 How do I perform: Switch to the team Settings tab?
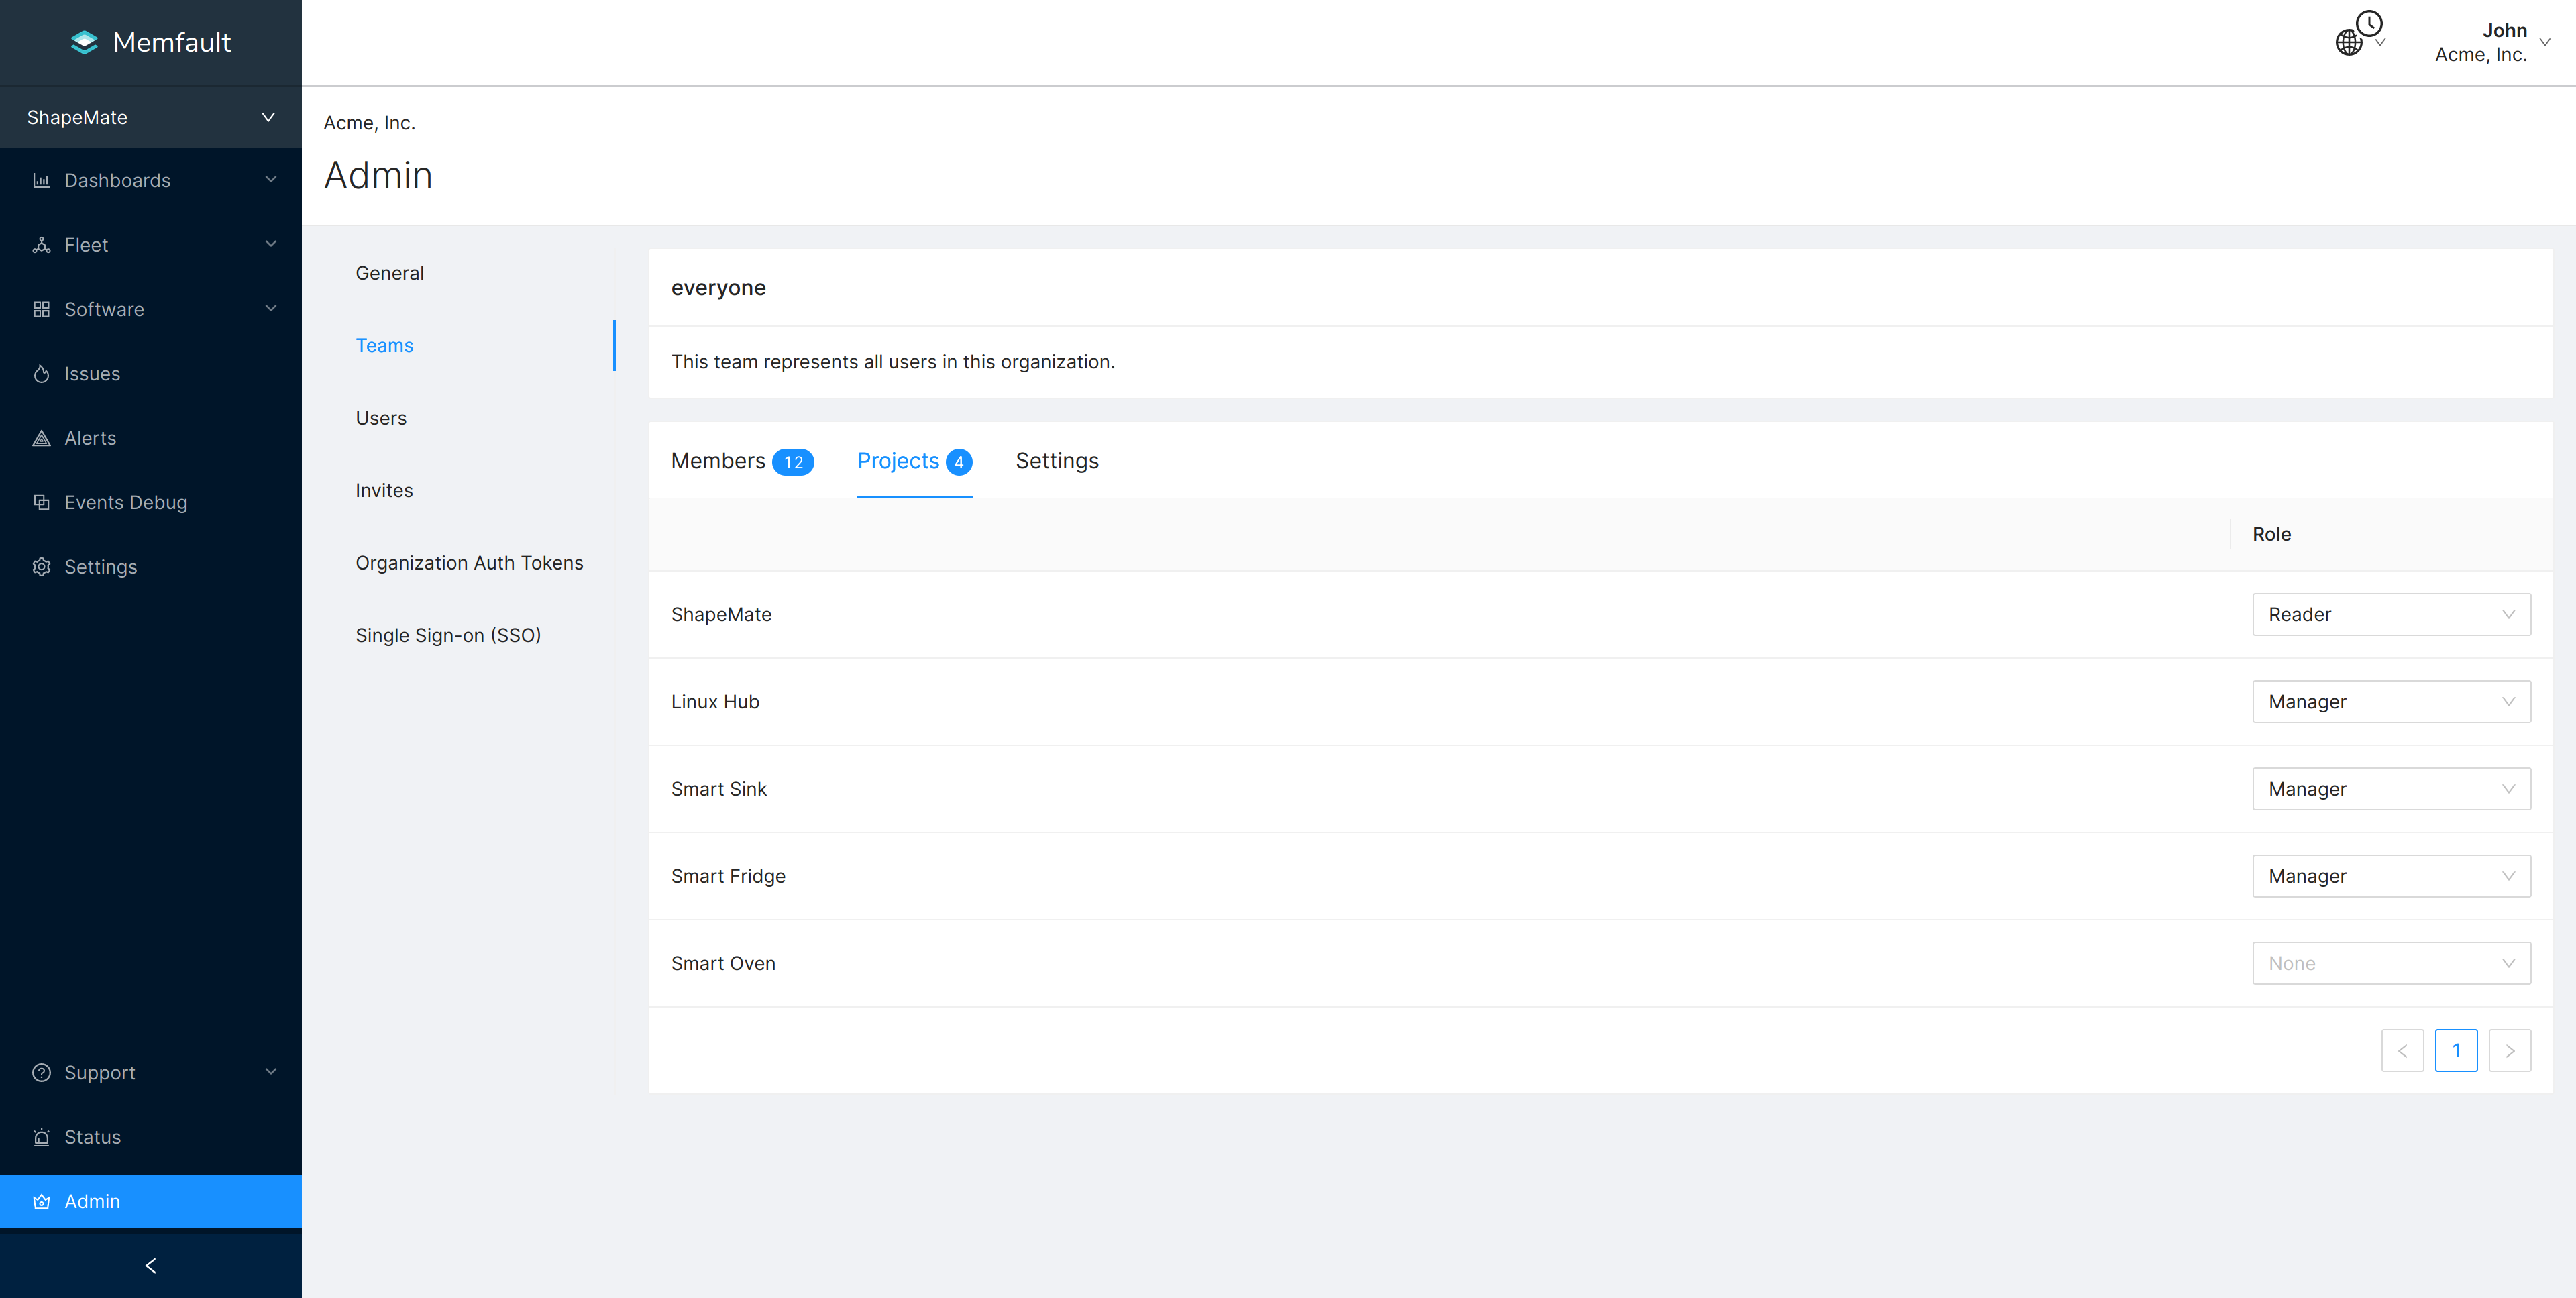pos(1056,461)
